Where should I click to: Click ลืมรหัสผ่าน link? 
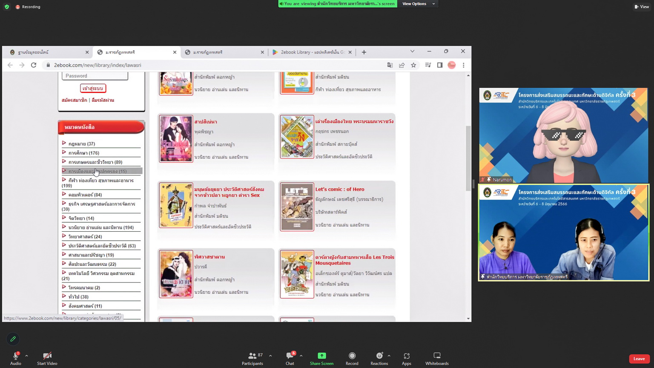103,100
